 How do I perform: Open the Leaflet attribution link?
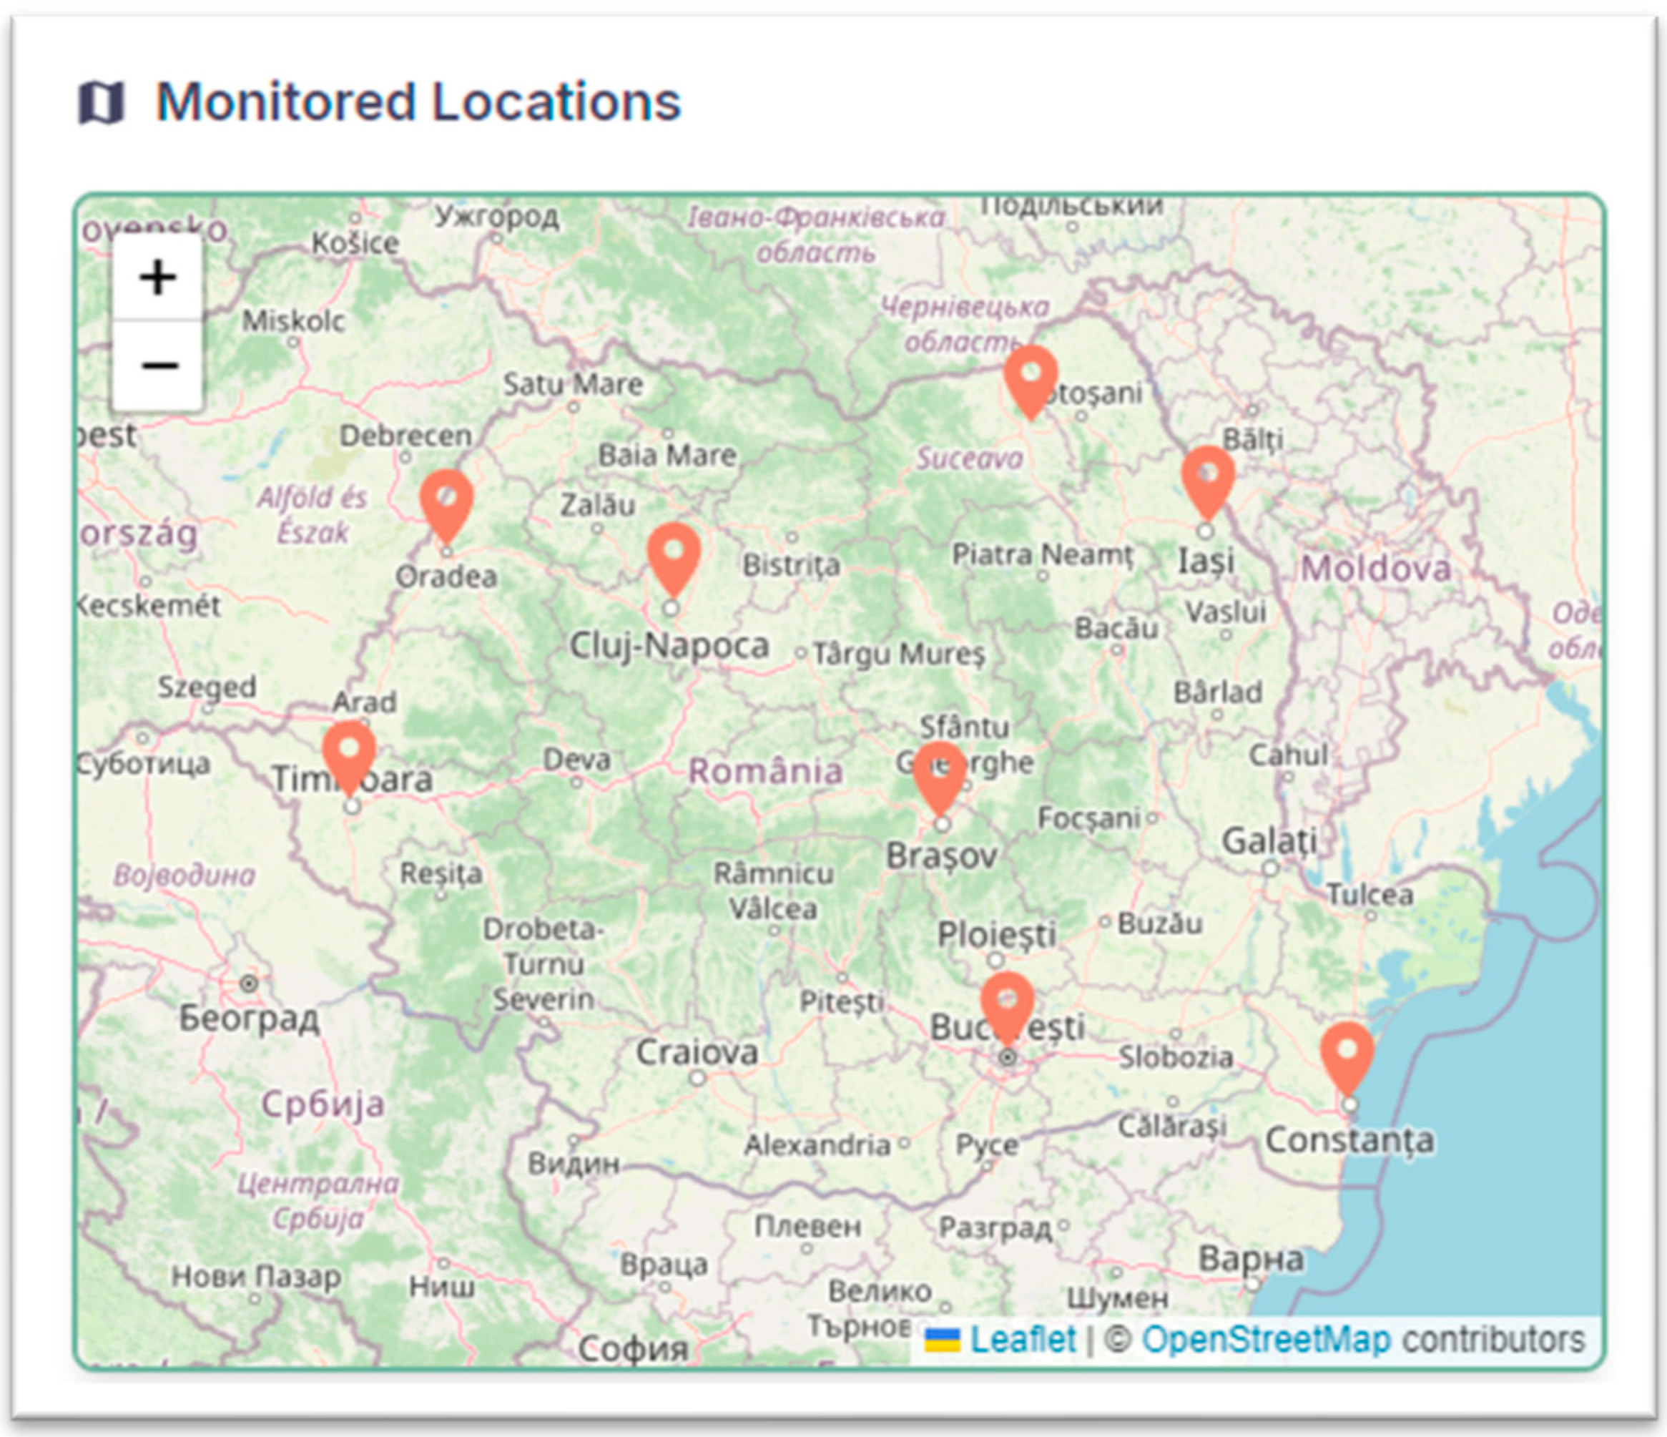(1022, 1340)
